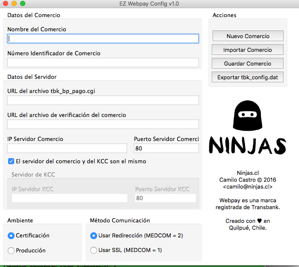Click the Camilo Castro © 2016 text
Viewport: 299px width, 267px height.
248,180
